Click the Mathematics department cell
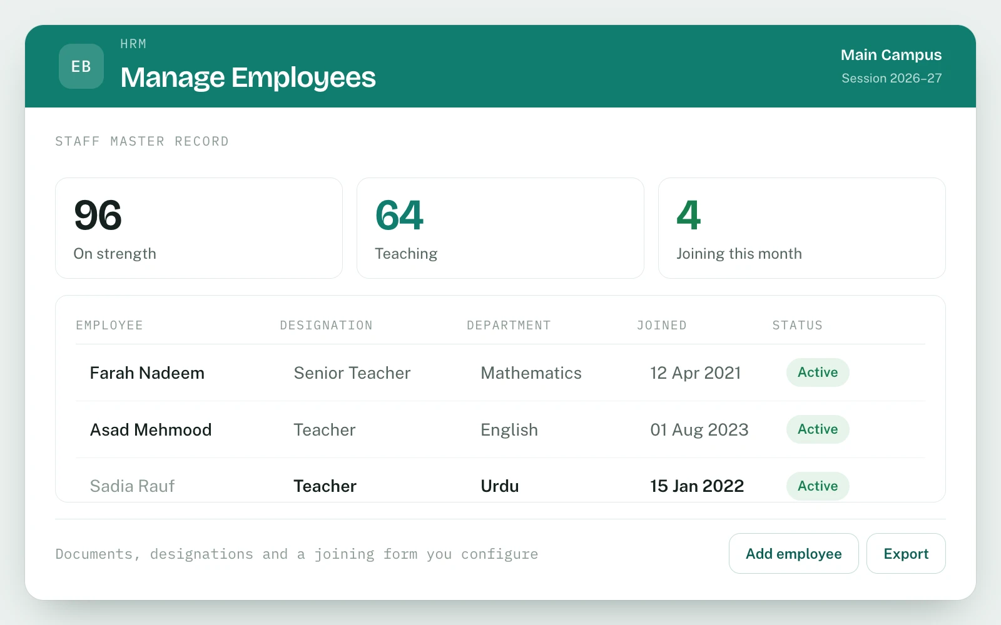Image resolution: width=1001 pixels, height=625 pixels. (x=531, y=373)
